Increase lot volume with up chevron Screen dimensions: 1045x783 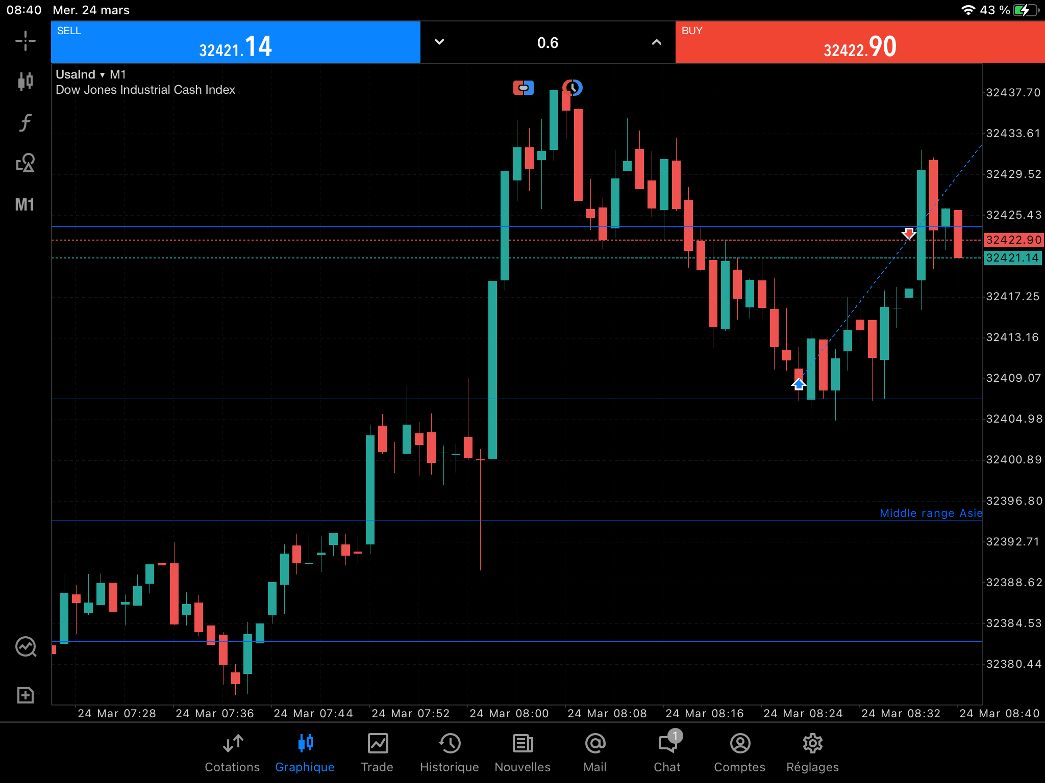[x=657, y=42]
